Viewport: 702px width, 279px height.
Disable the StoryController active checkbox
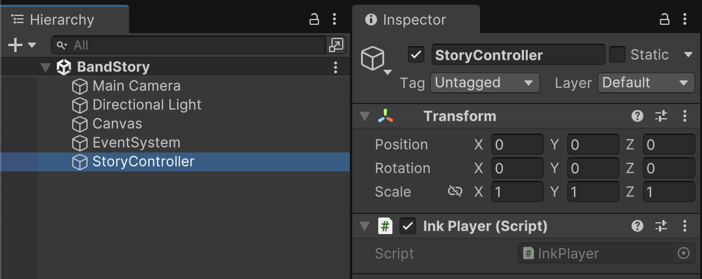(x=416, y=55)
